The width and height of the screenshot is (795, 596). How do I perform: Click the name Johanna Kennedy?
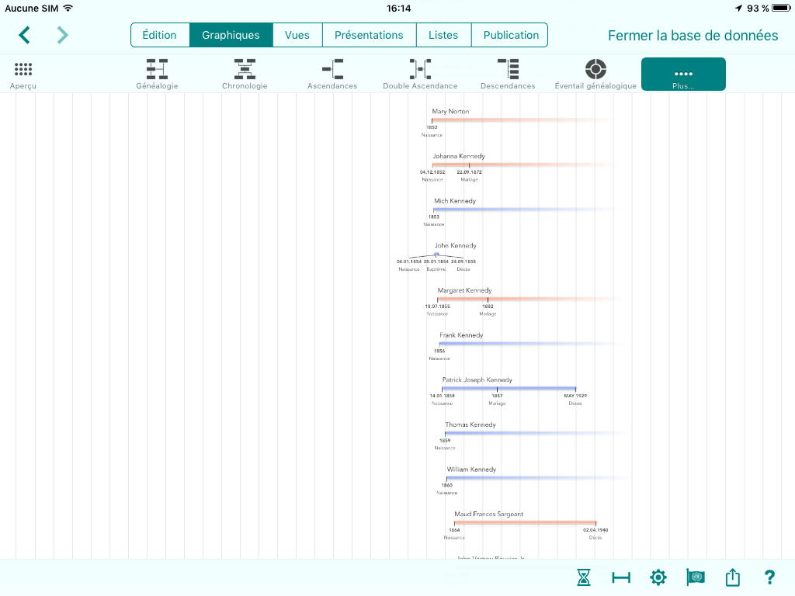(459, 156)
